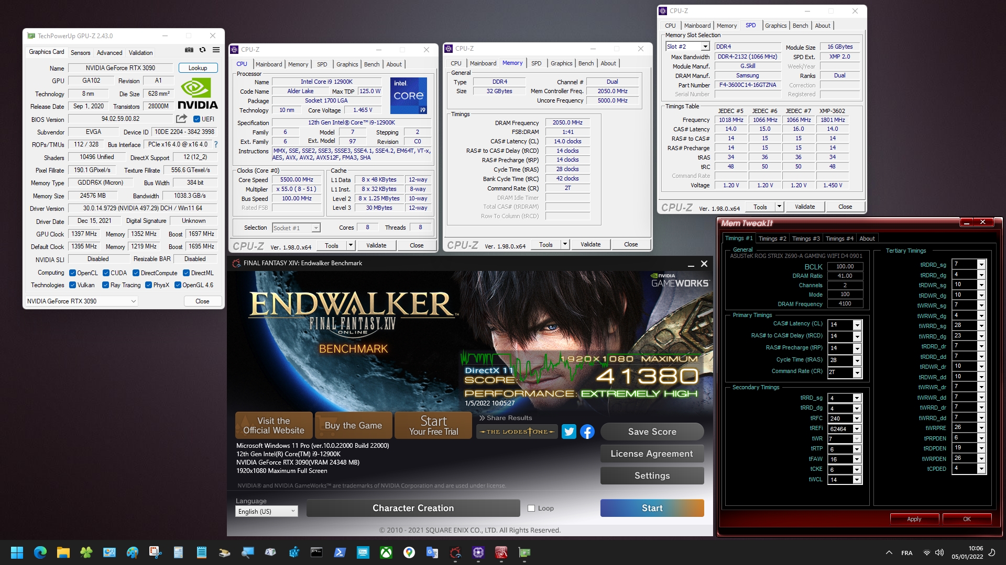Click the Save Score button
1006x565 pixels.
652,432
